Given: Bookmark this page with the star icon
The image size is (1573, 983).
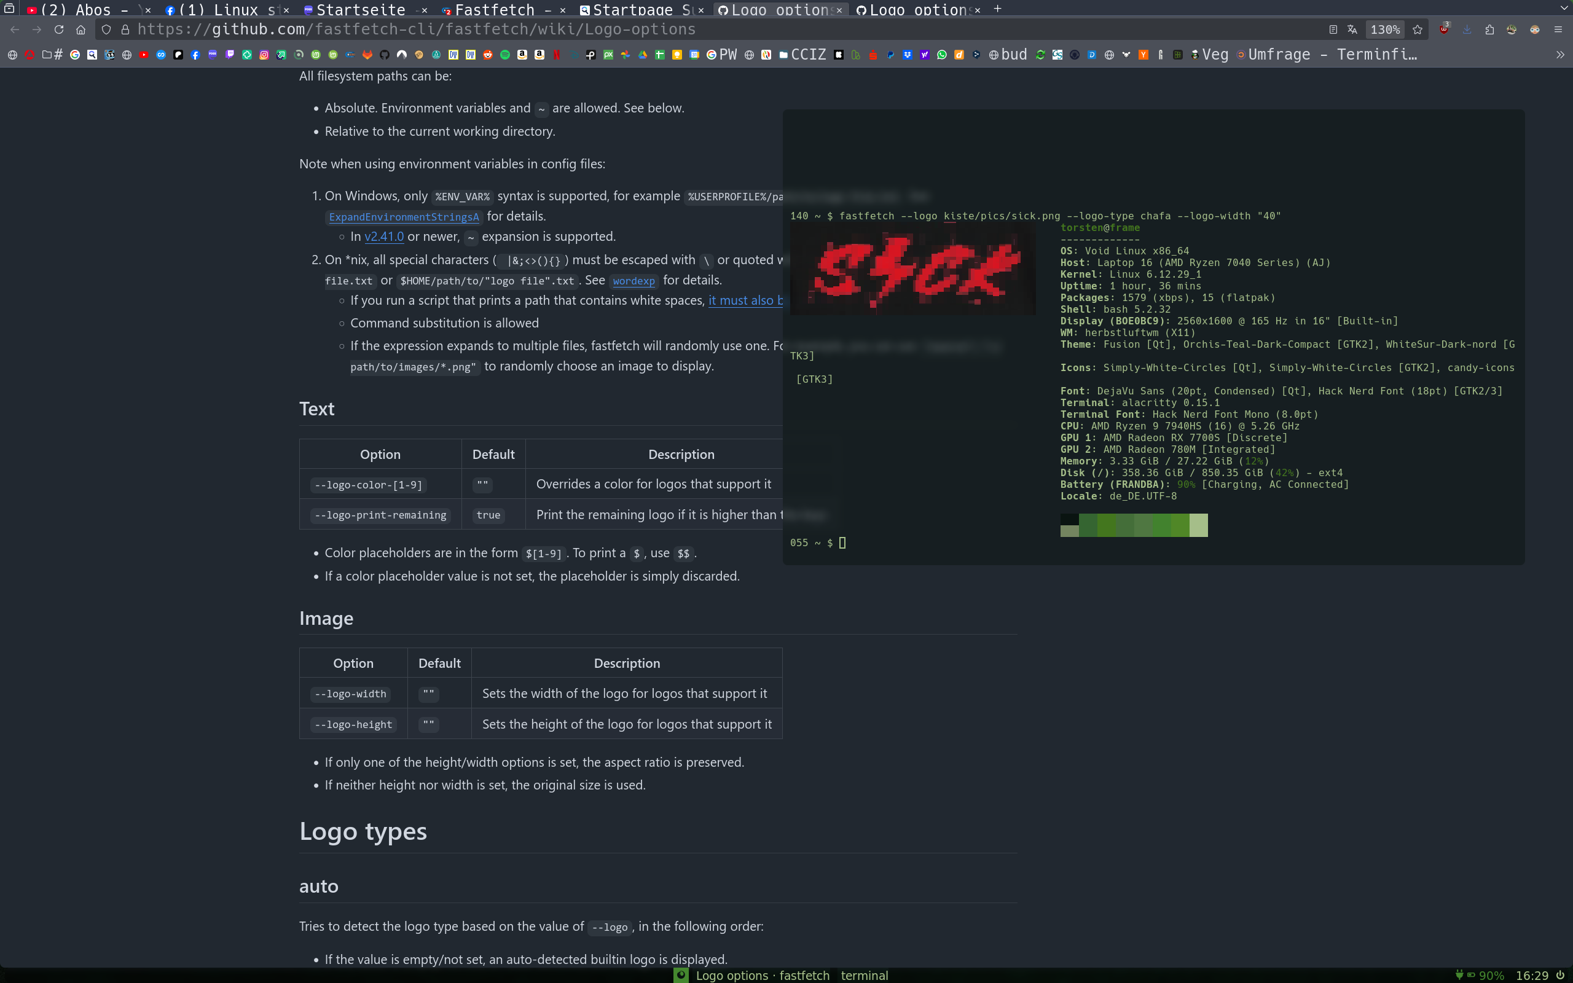Looking at the screenshot, I should [x=1418, y=29].
